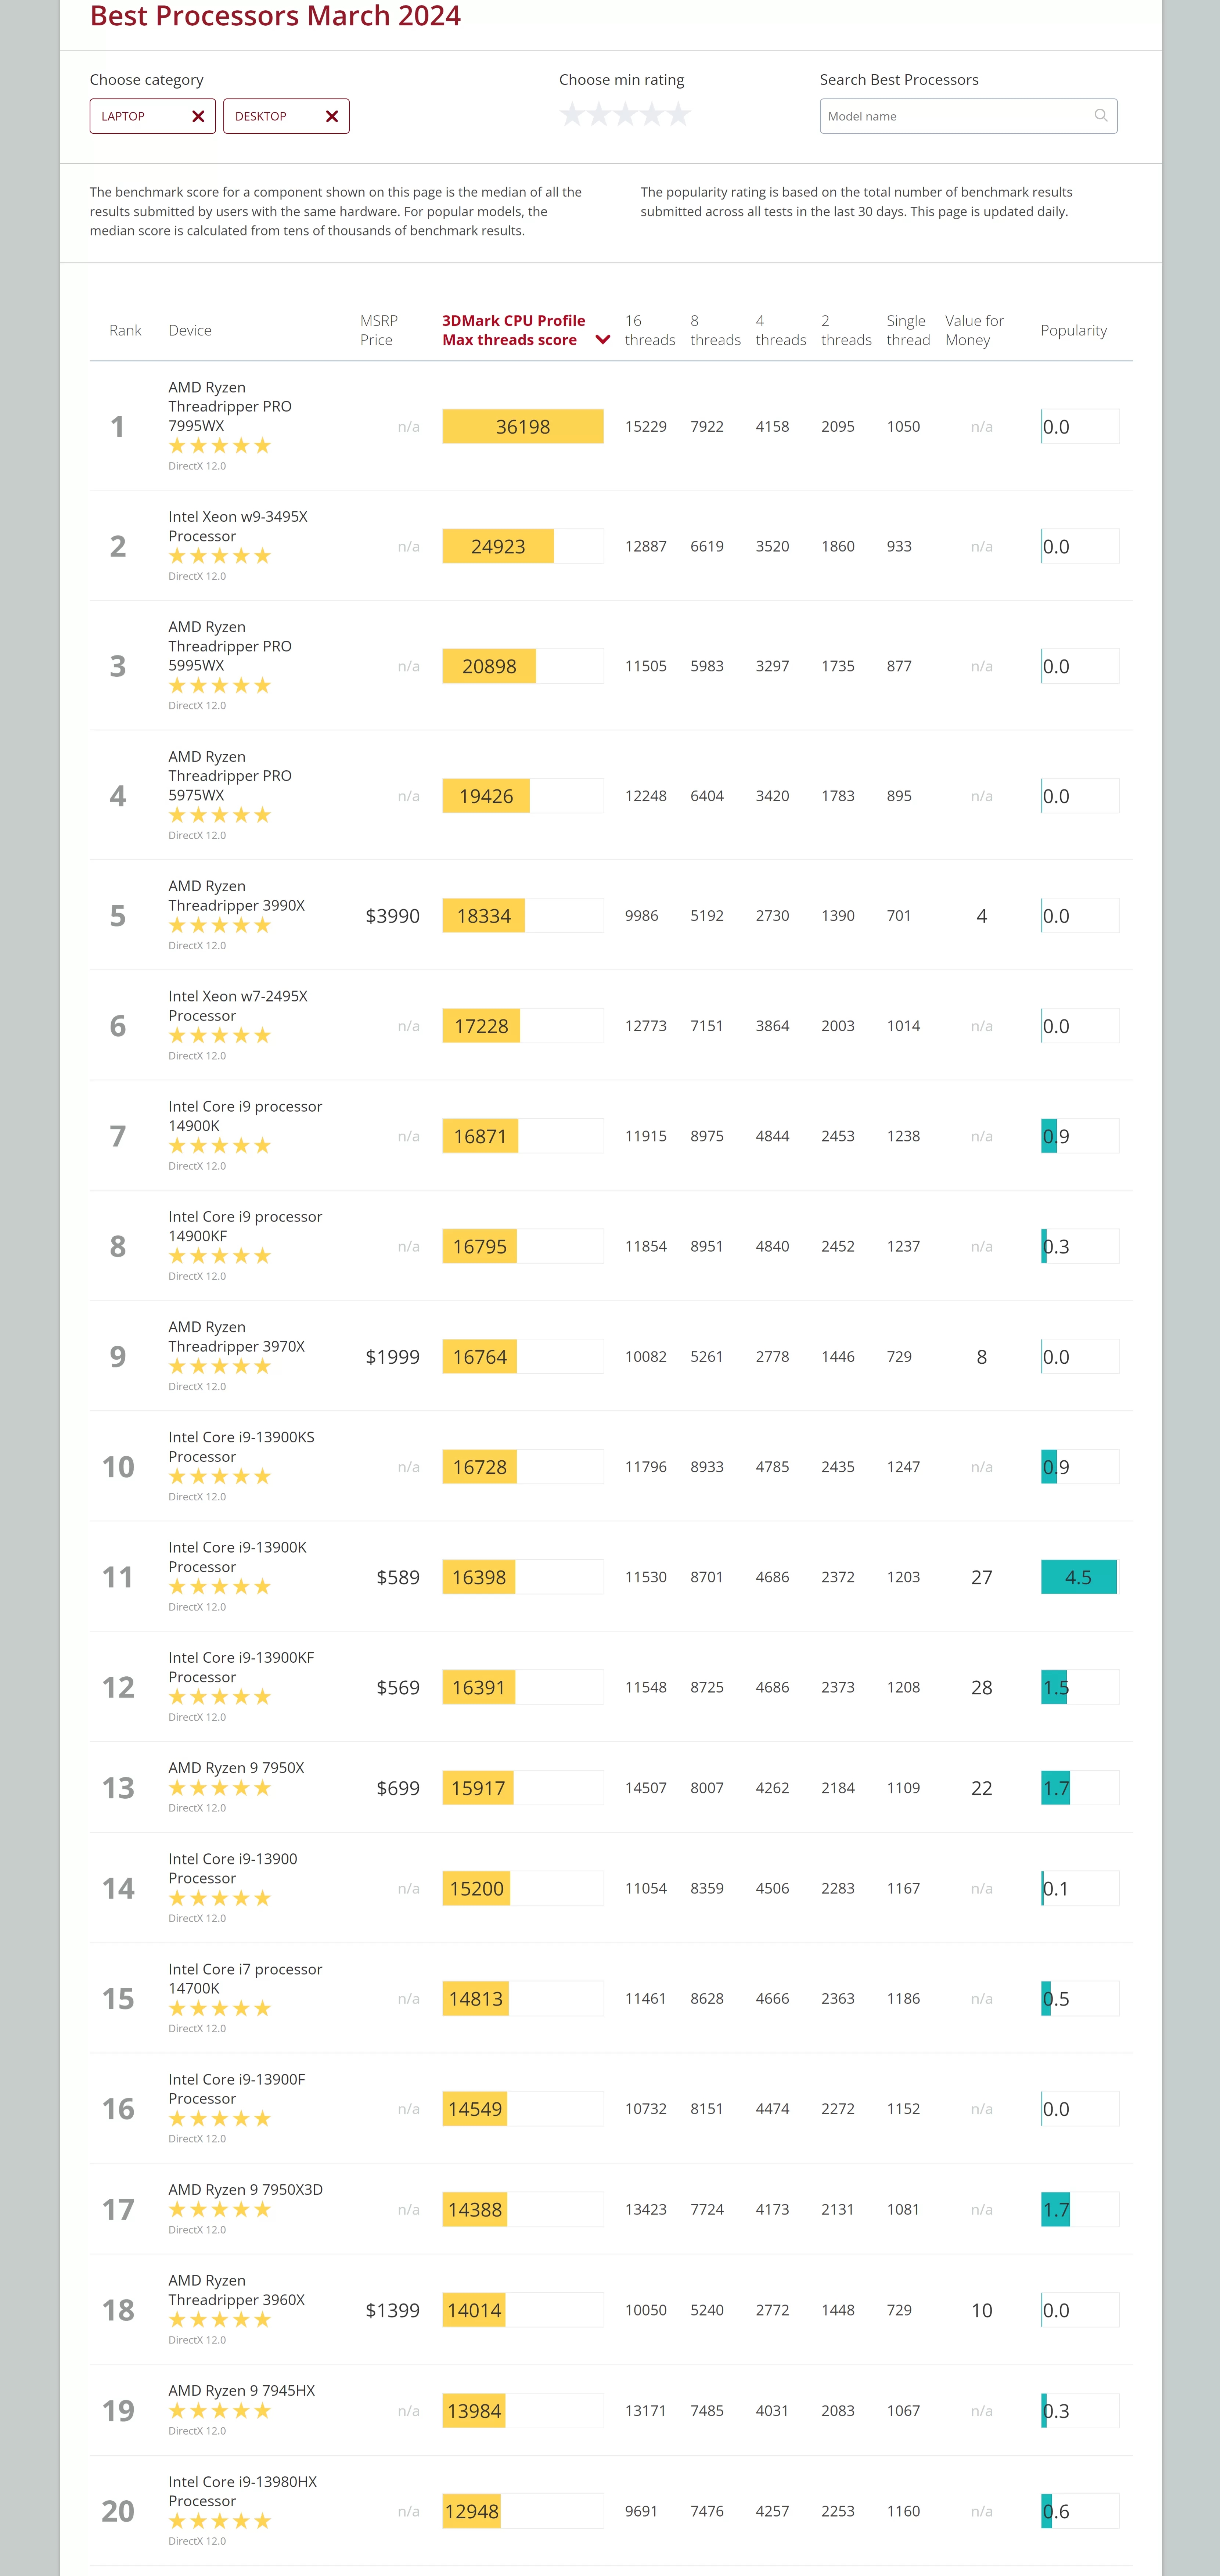This screenshot has height=2576, width=1220.
Task: Click the 4.5 popularity bar
Action: click(x=1078, y=1577)
